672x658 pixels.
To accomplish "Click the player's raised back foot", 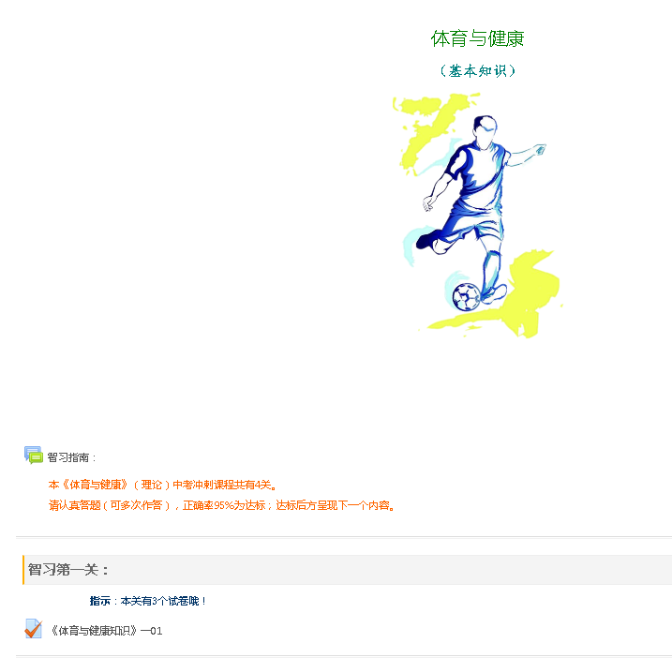I will tap(428, 240).
